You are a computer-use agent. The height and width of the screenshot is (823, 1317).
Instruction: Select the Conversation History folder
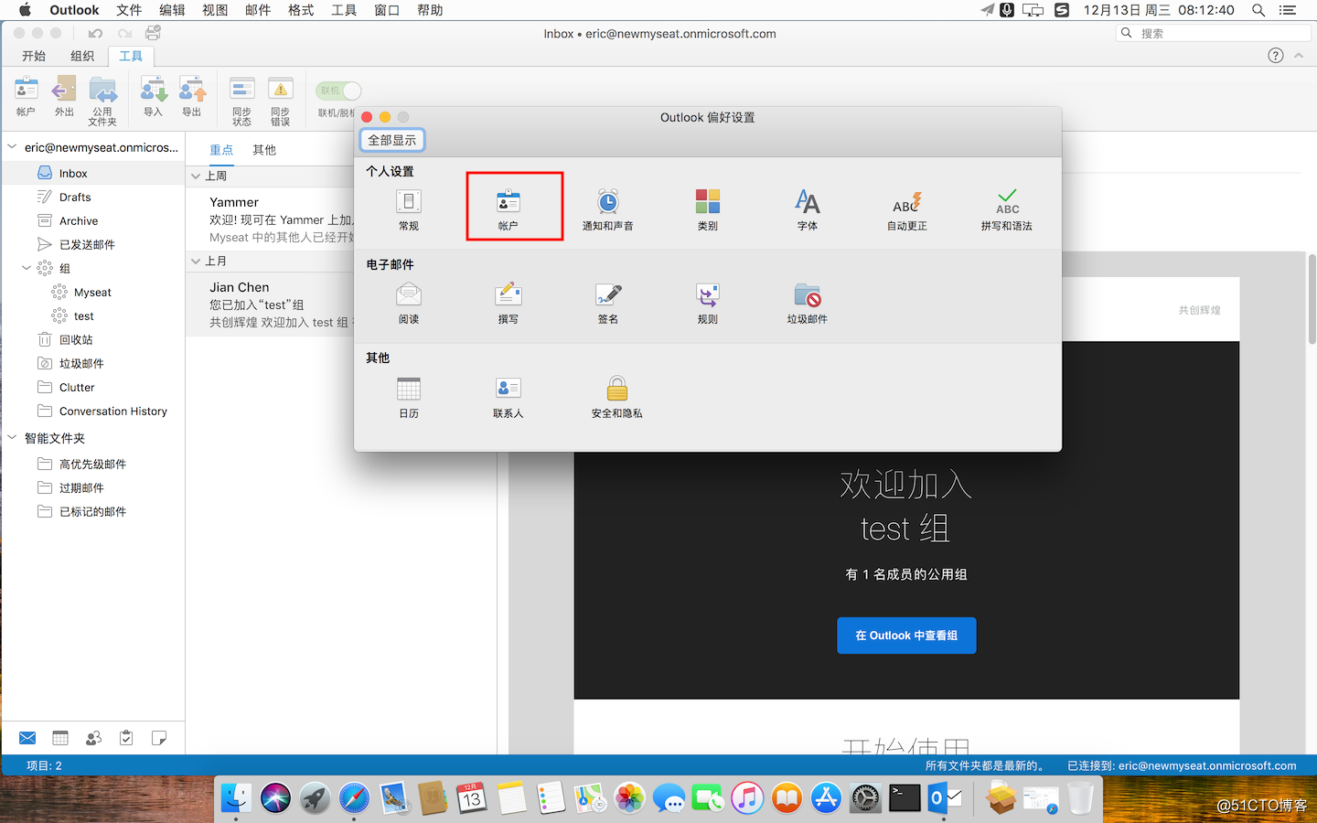click(93, 411)
